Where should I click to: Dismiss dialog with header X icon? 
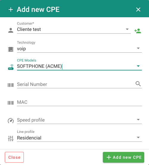coord(138,10)
